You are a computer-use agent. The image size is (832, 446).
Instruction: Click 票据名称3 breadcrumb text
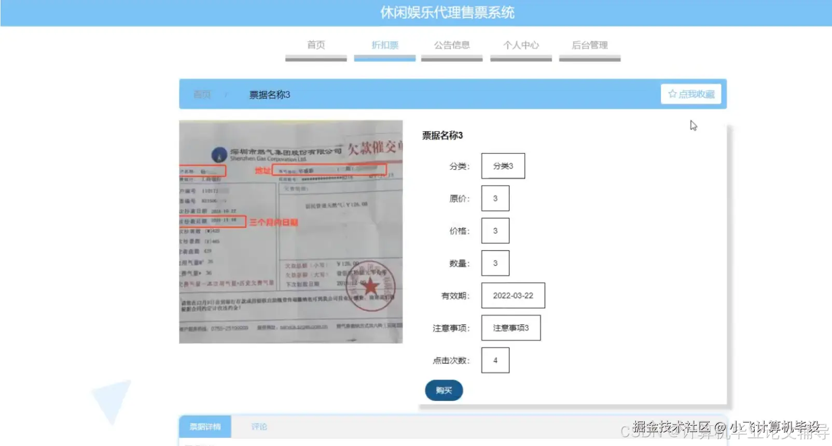[270, 95]
